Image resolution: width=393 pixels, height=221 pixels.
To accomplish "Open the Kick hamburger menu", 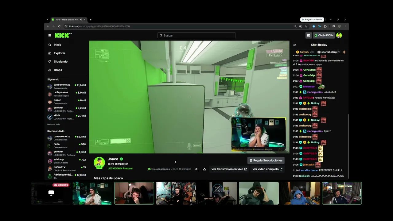I will pyautogui.click(x=50, y=35).
